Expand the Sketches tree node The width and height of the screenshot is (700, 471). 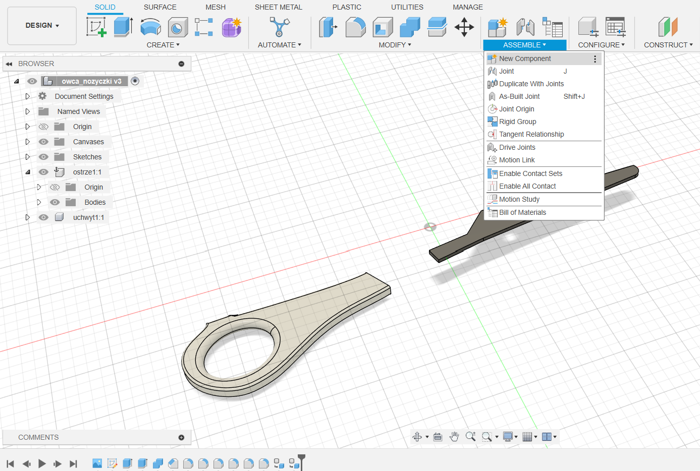[x=28, y=157]
